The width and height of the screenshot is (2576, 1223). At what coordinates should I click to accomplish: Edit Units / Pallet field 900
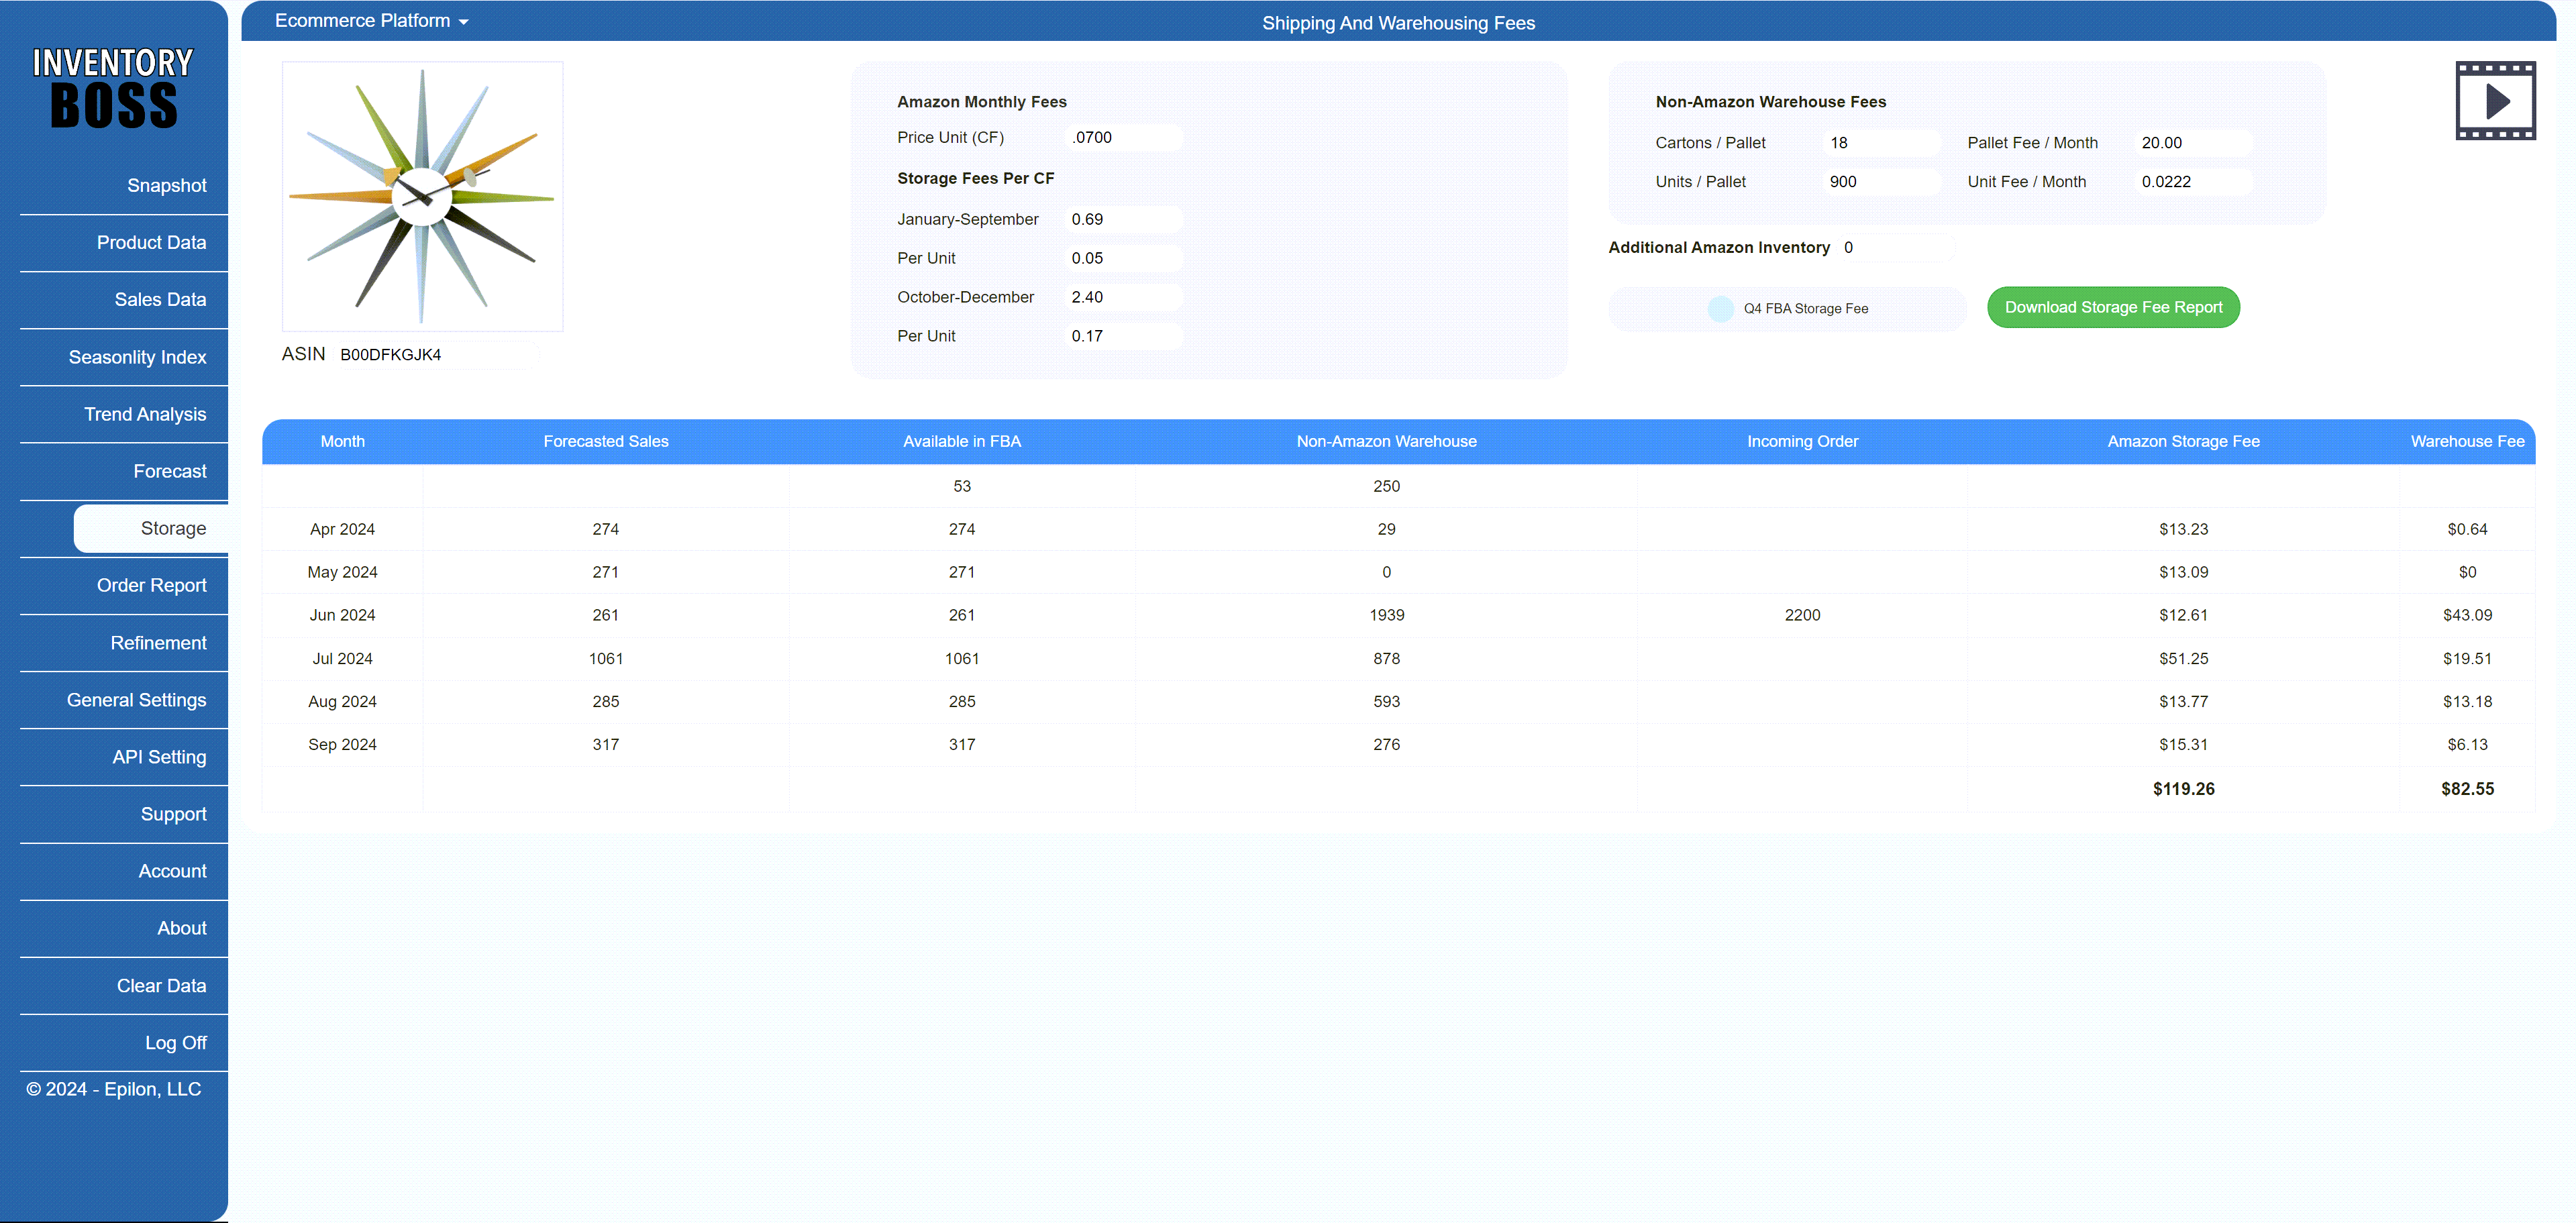coord(1882,182)
